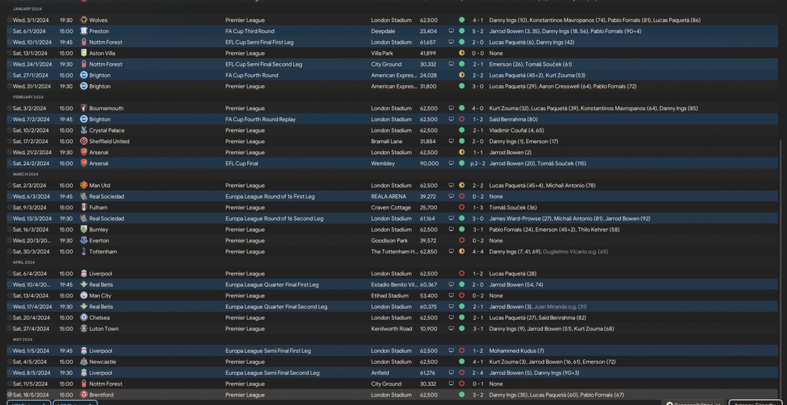Viewport: 787px width, 405px height.
Task: Click the Brentford club badge
Action: [84, 395]
